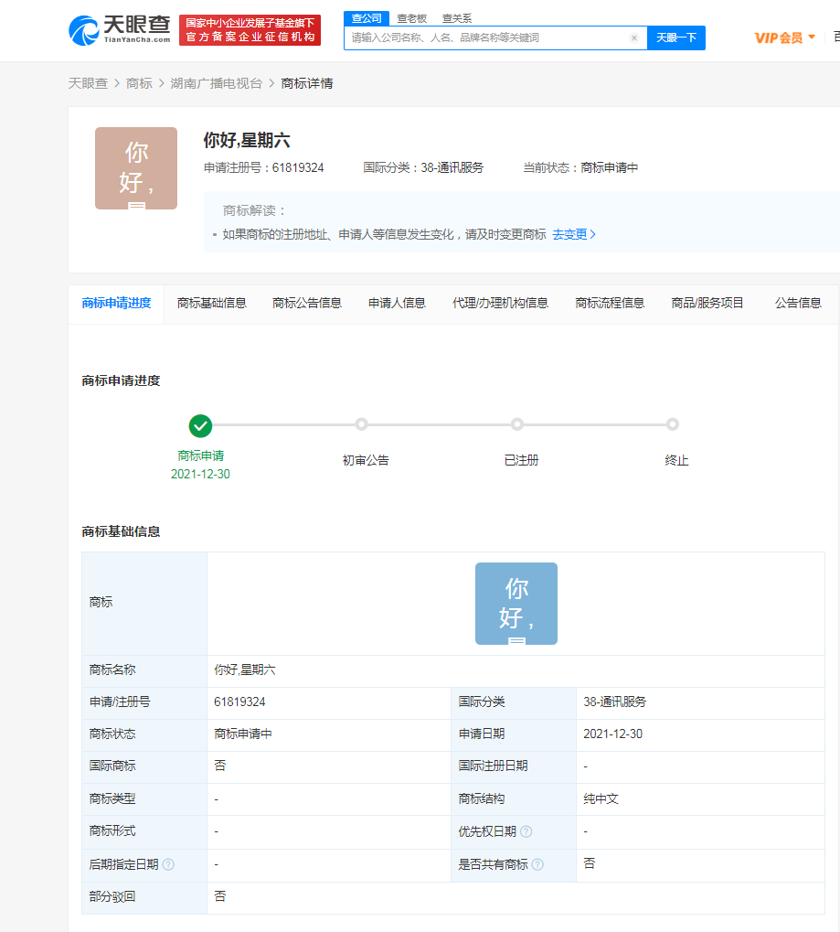Open the 商标基础信息 tab
The height and width of the screenshot is (932, 840).
(x=211, y=303)
